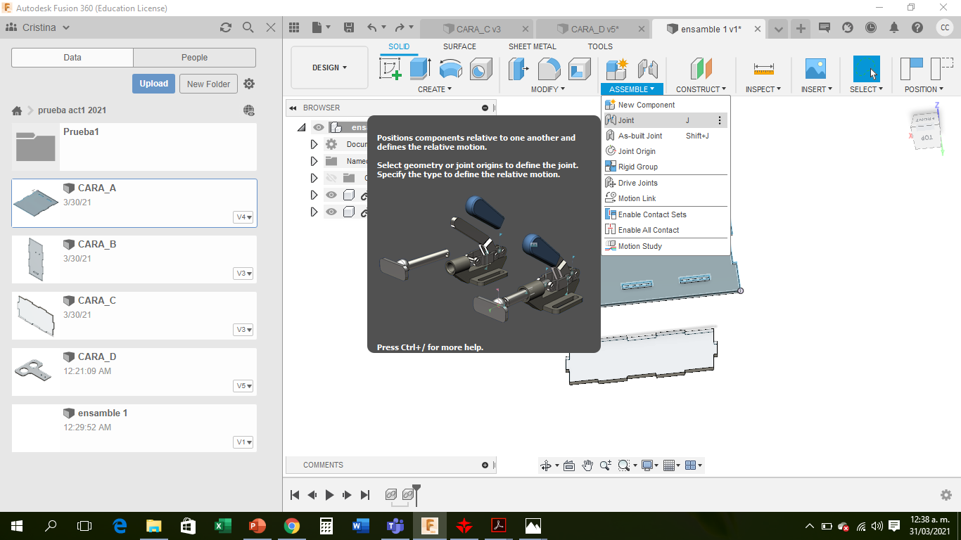Search the data panel

click(x=248, y=27)
